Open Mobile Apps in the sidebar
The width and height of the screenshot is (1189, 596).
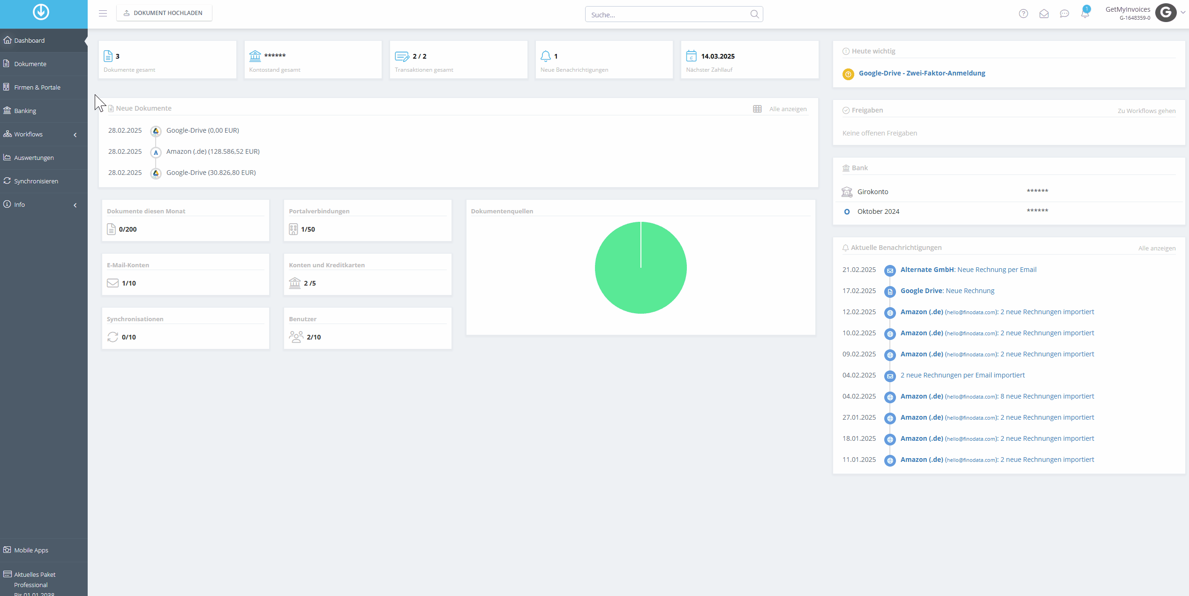44,550
